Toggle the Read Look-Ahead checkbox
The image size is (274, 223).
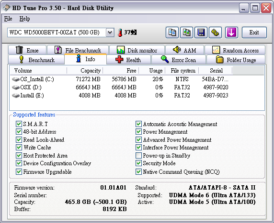[19, 139]
